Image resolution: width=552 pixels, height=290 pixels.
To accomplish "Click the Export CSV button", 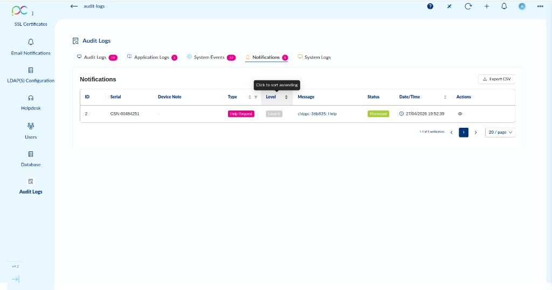I will [496, 79].
